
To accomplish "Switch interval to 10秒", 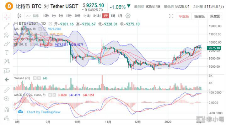I will click(x=46, y=16).
